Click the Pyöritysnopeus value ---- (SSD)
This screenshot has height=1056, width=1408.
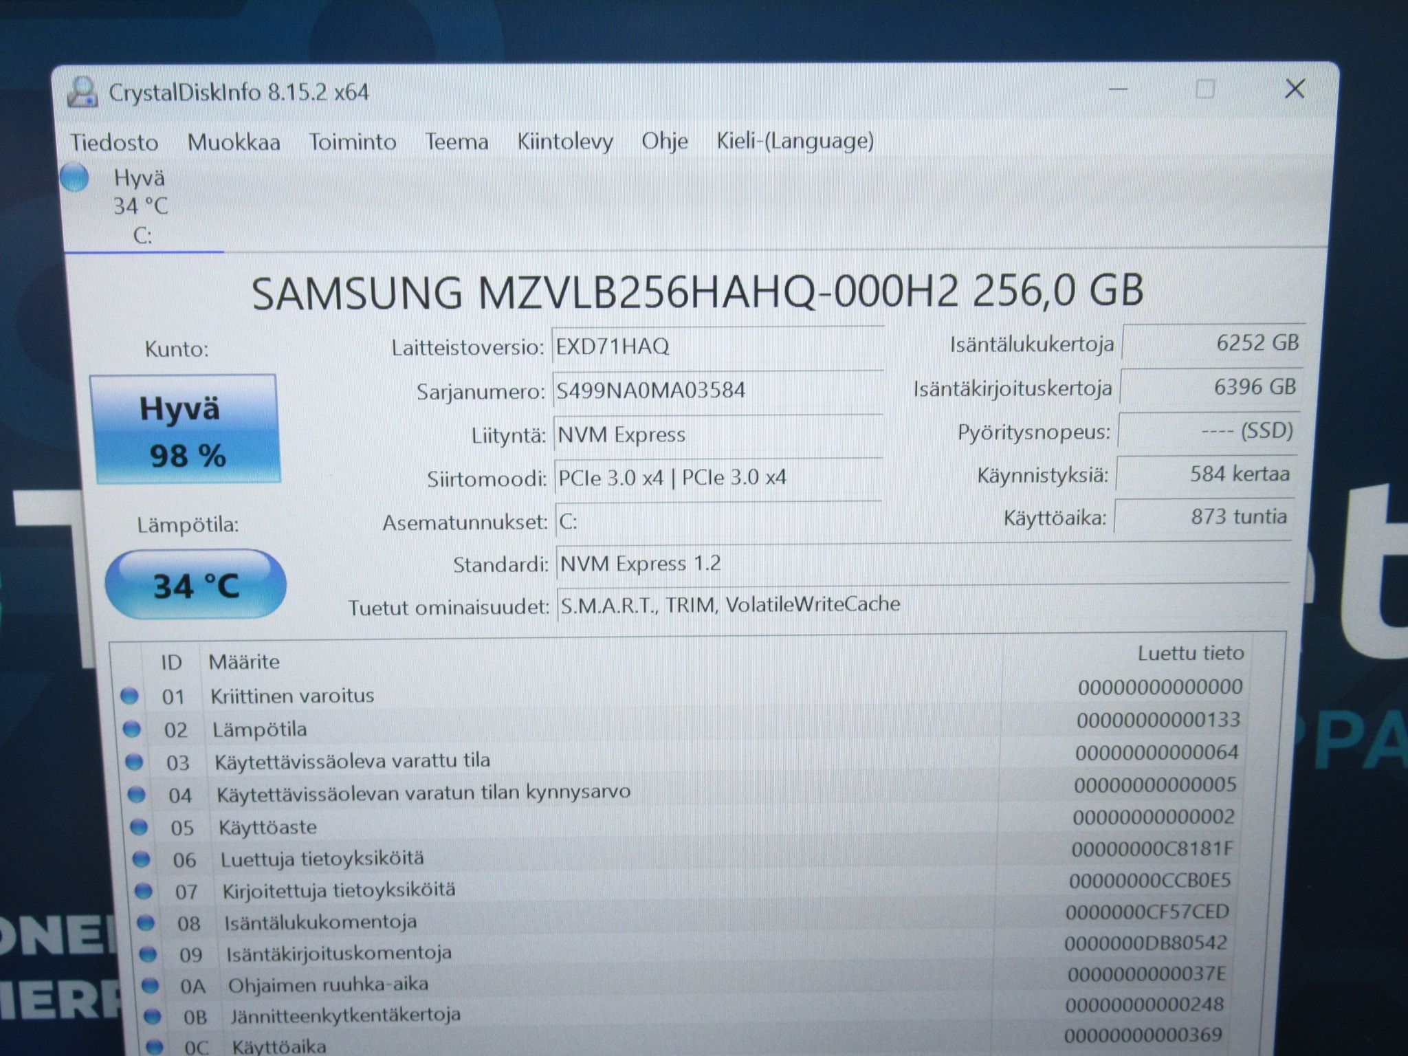coord(1209,431)
